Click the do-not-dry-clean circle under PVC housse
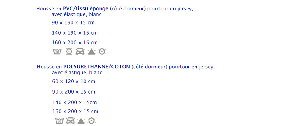285x126 pixels. (102, 52)
